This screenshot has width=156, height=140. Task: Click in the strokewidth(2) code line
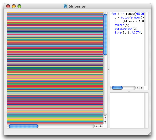pos(126,29)
